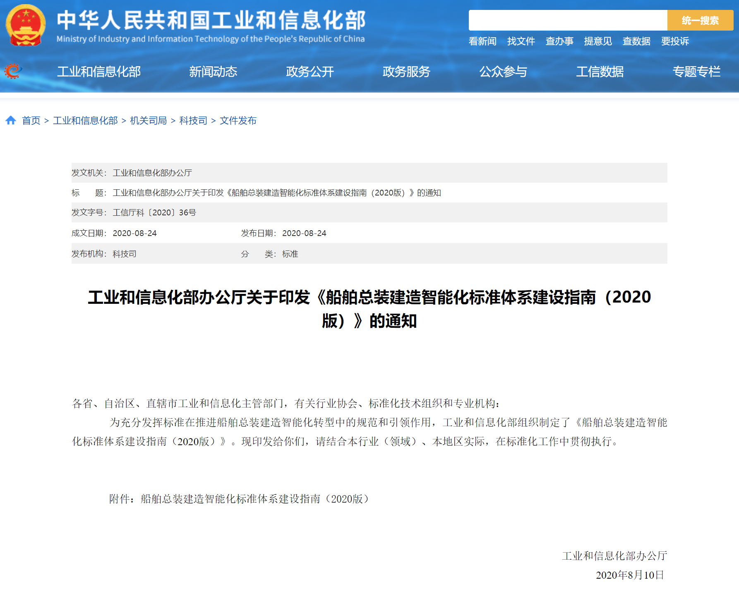Viewport: 739px width, 589px height.
Task: Open the 工业和信息化部 main menu item
Action: pos(99,72)
